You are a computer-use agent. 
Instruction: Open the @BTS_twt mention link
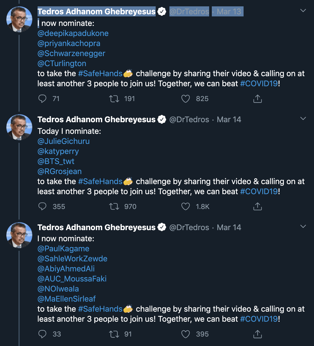pyautogui.click(x=56, y=161)
